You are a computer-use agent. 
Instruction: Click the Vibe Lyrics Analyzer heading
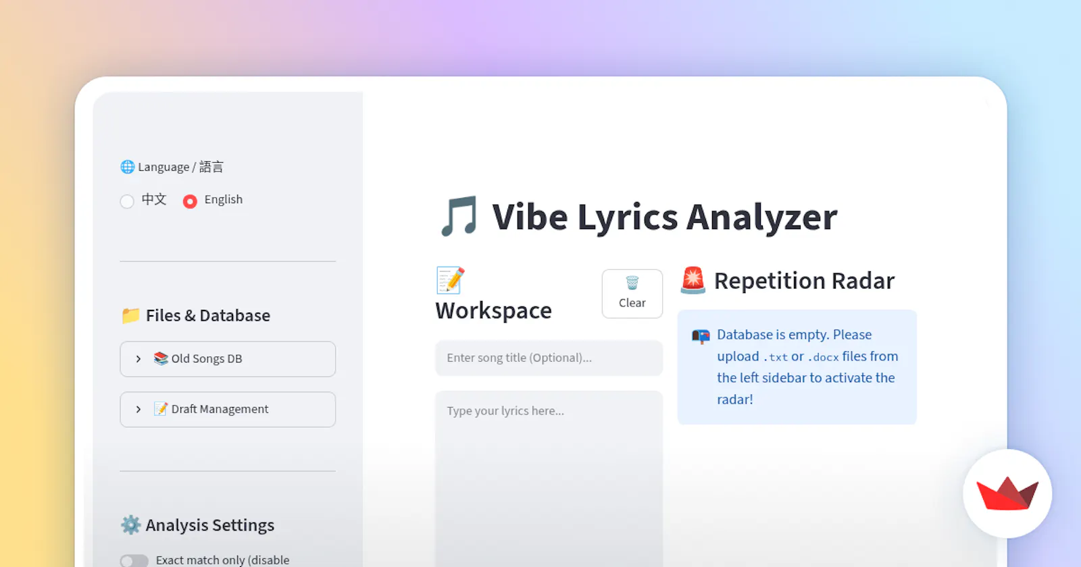point(665,217)
